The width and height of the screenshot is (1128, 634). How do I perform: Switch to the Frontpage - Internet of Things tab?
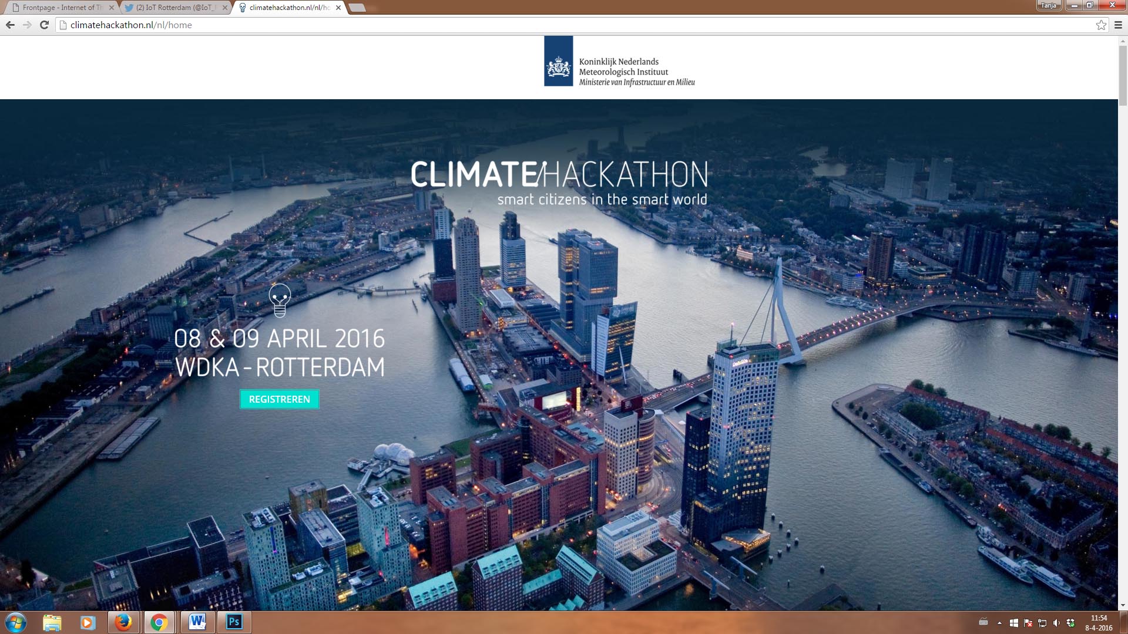coord(62,8)
